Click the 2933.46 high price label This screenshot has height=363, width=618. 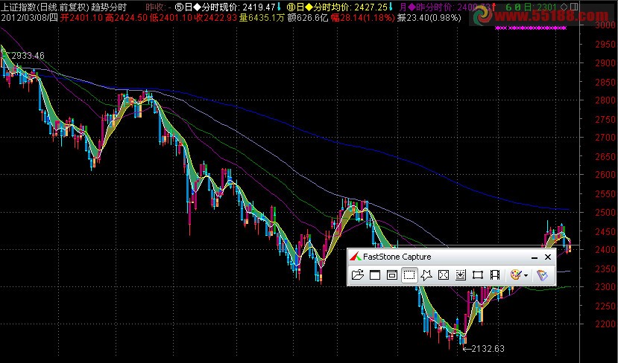[28, 56]
